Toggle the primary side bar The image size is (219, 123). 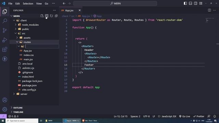tap(185, 3)
